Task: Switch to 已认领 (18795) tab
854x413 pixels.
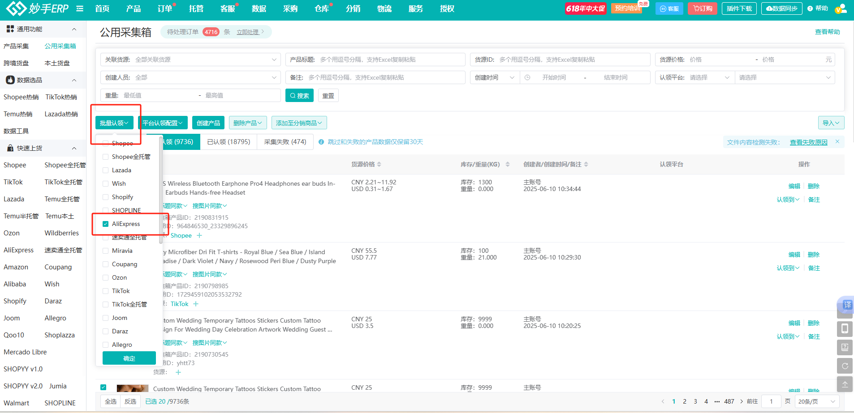Action: 229,142
